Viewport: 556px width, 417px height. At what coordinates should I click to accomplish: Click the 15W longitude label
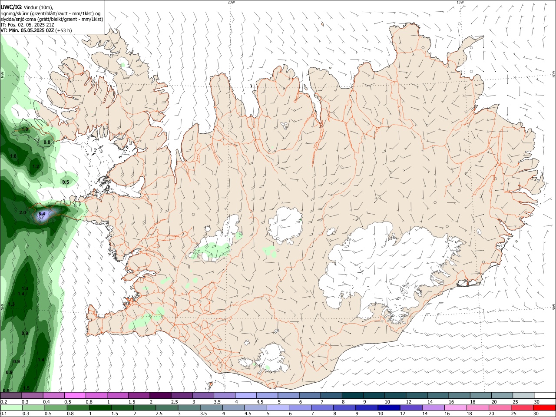click(460, 2)
